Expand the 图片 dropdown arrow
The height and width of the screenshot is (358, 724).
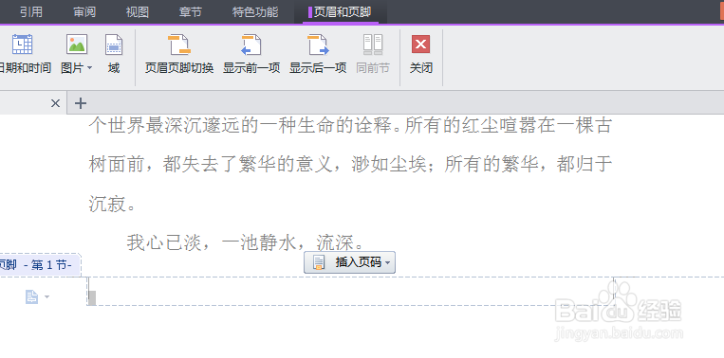click(x=89, y=68)
